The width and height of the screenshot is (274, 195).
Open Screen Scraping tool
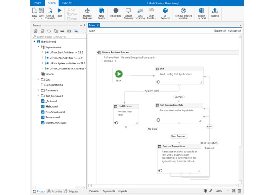128,11
